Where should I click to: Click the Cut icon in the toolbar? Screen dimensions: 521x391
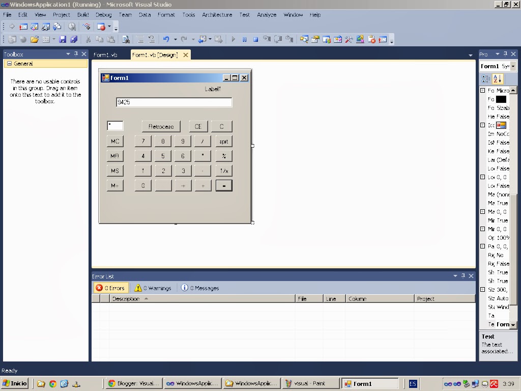point(88,39)
